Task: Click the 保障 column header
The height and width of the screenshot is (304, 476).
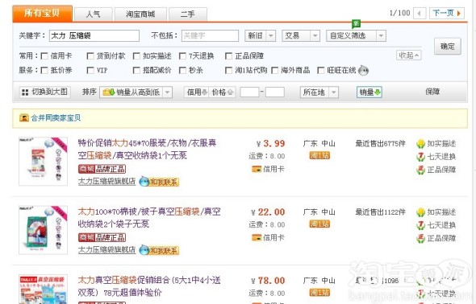Action: click(x=432, y=92)
